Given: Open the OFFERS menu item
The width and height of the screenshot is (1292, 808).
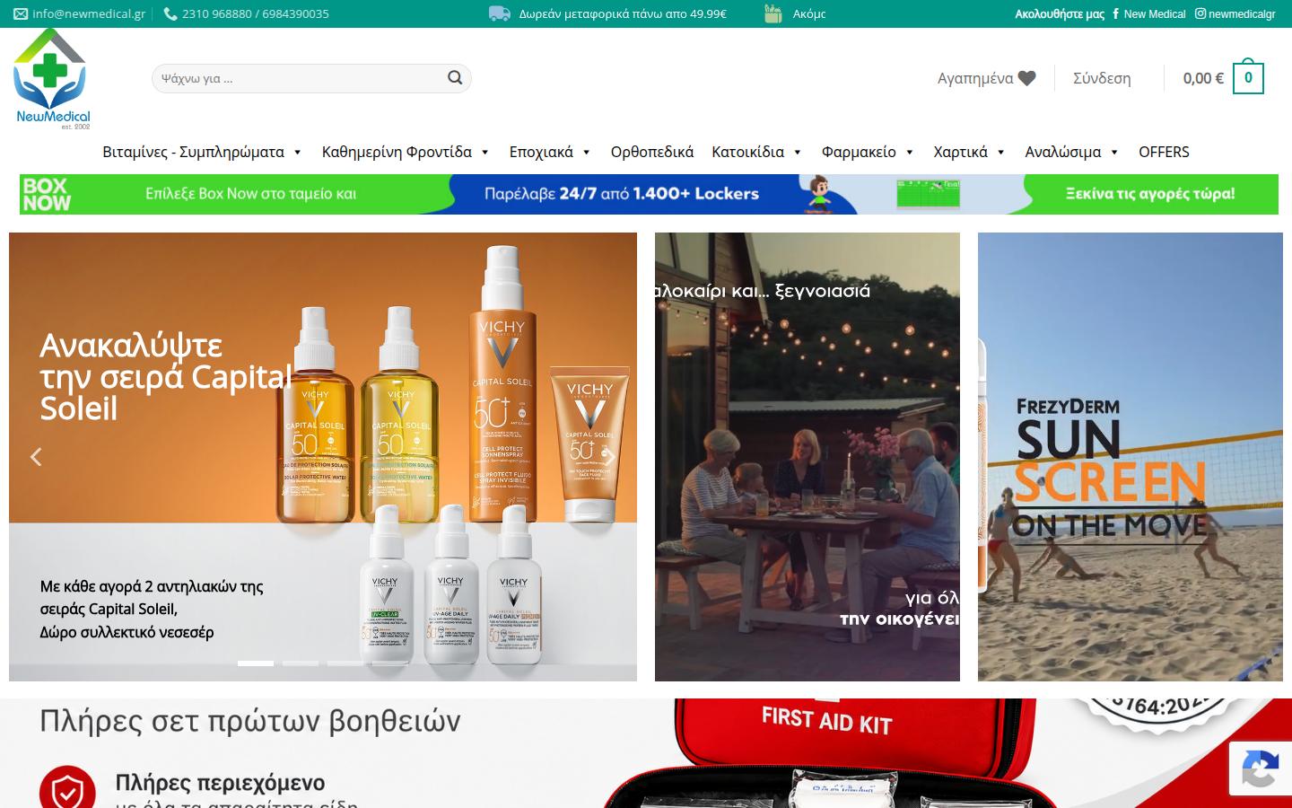Looking at the screenshot, I should (1164, 152).
